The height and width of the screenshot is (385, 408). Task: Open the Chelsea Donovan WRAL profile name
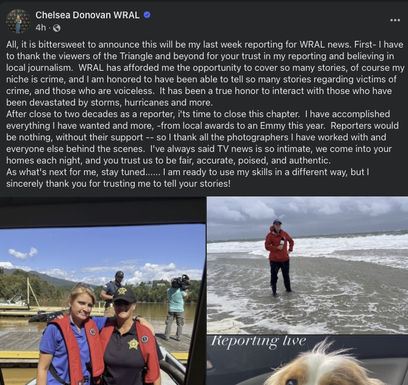[87, 15]
